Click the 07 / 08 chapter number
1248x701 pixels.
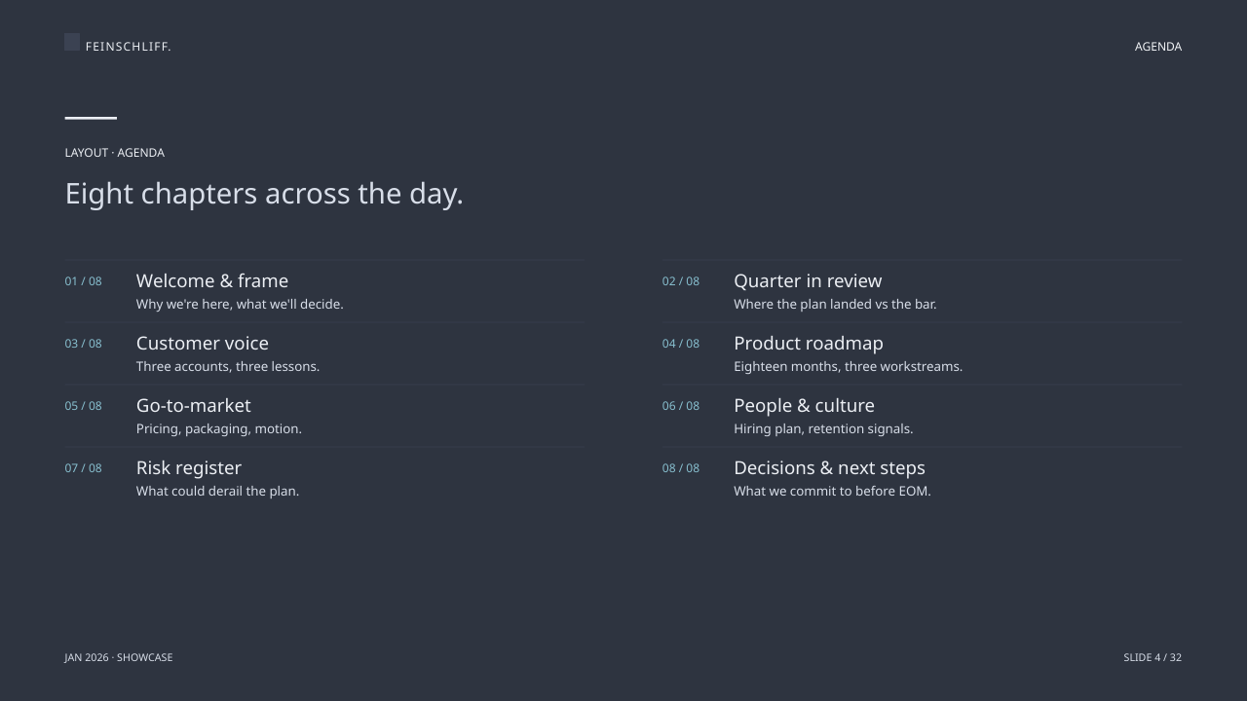83,468
